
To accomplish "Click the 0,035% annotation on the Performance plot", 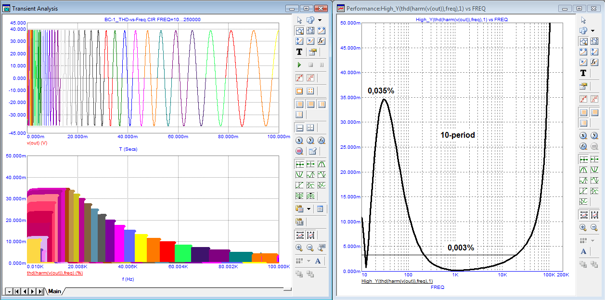I will [x=381, y=90].
